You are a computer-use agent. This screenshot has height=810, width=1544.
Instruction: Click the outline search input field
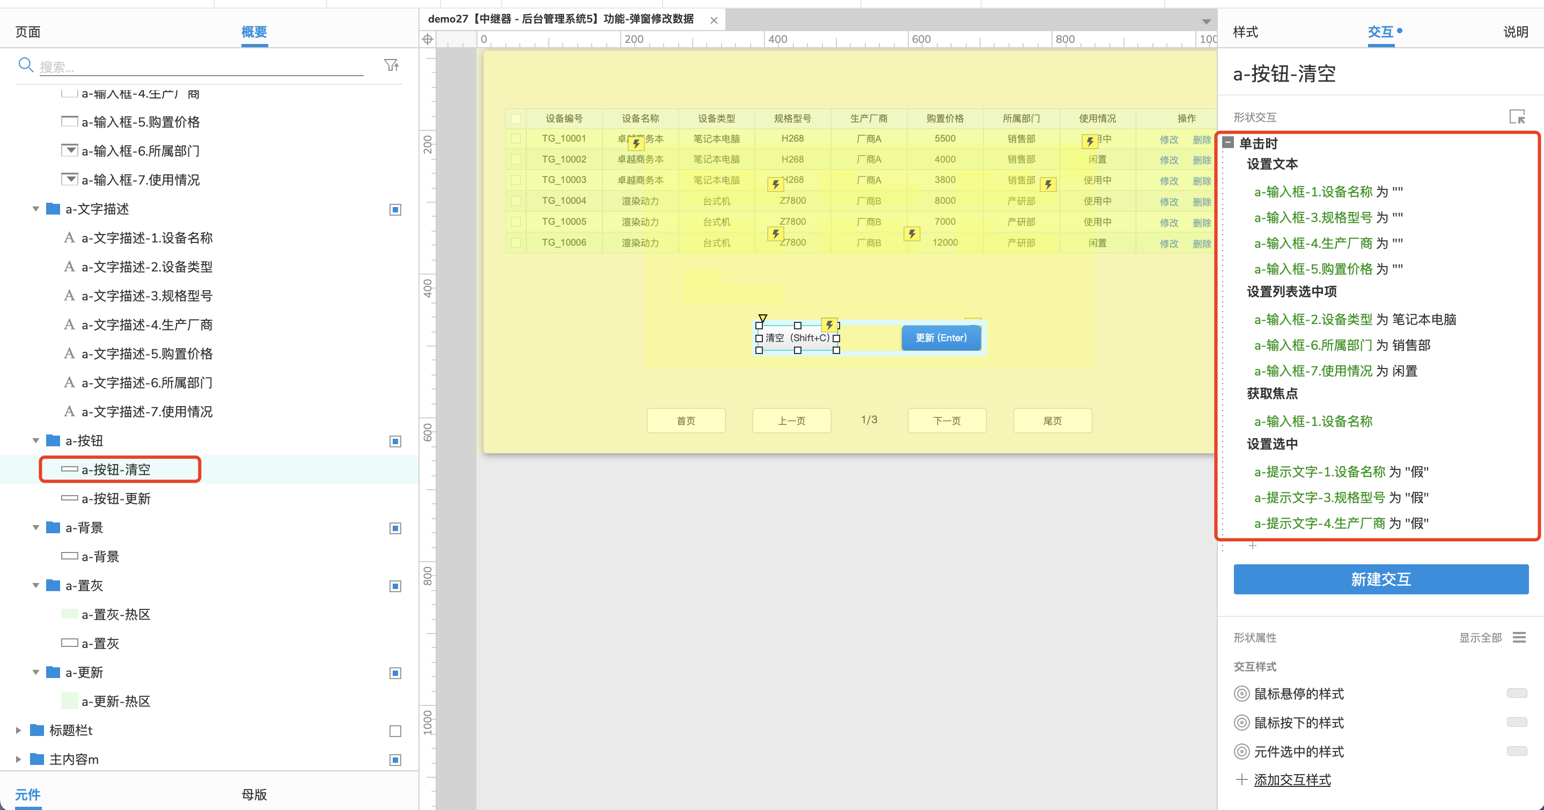201,67
